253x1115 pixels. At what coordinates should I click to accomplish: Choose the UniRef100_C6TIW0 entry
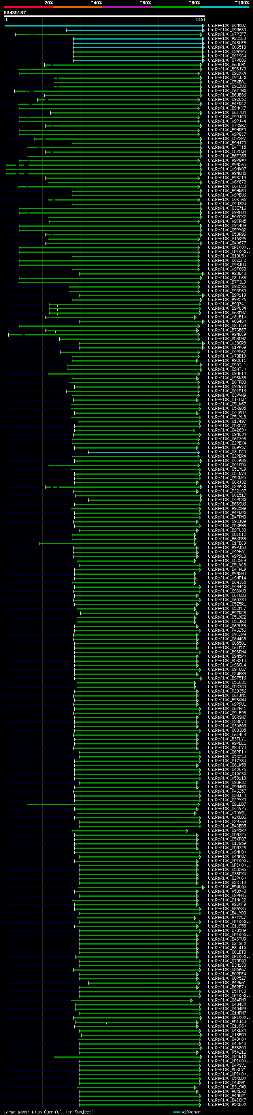coord(227,91)
